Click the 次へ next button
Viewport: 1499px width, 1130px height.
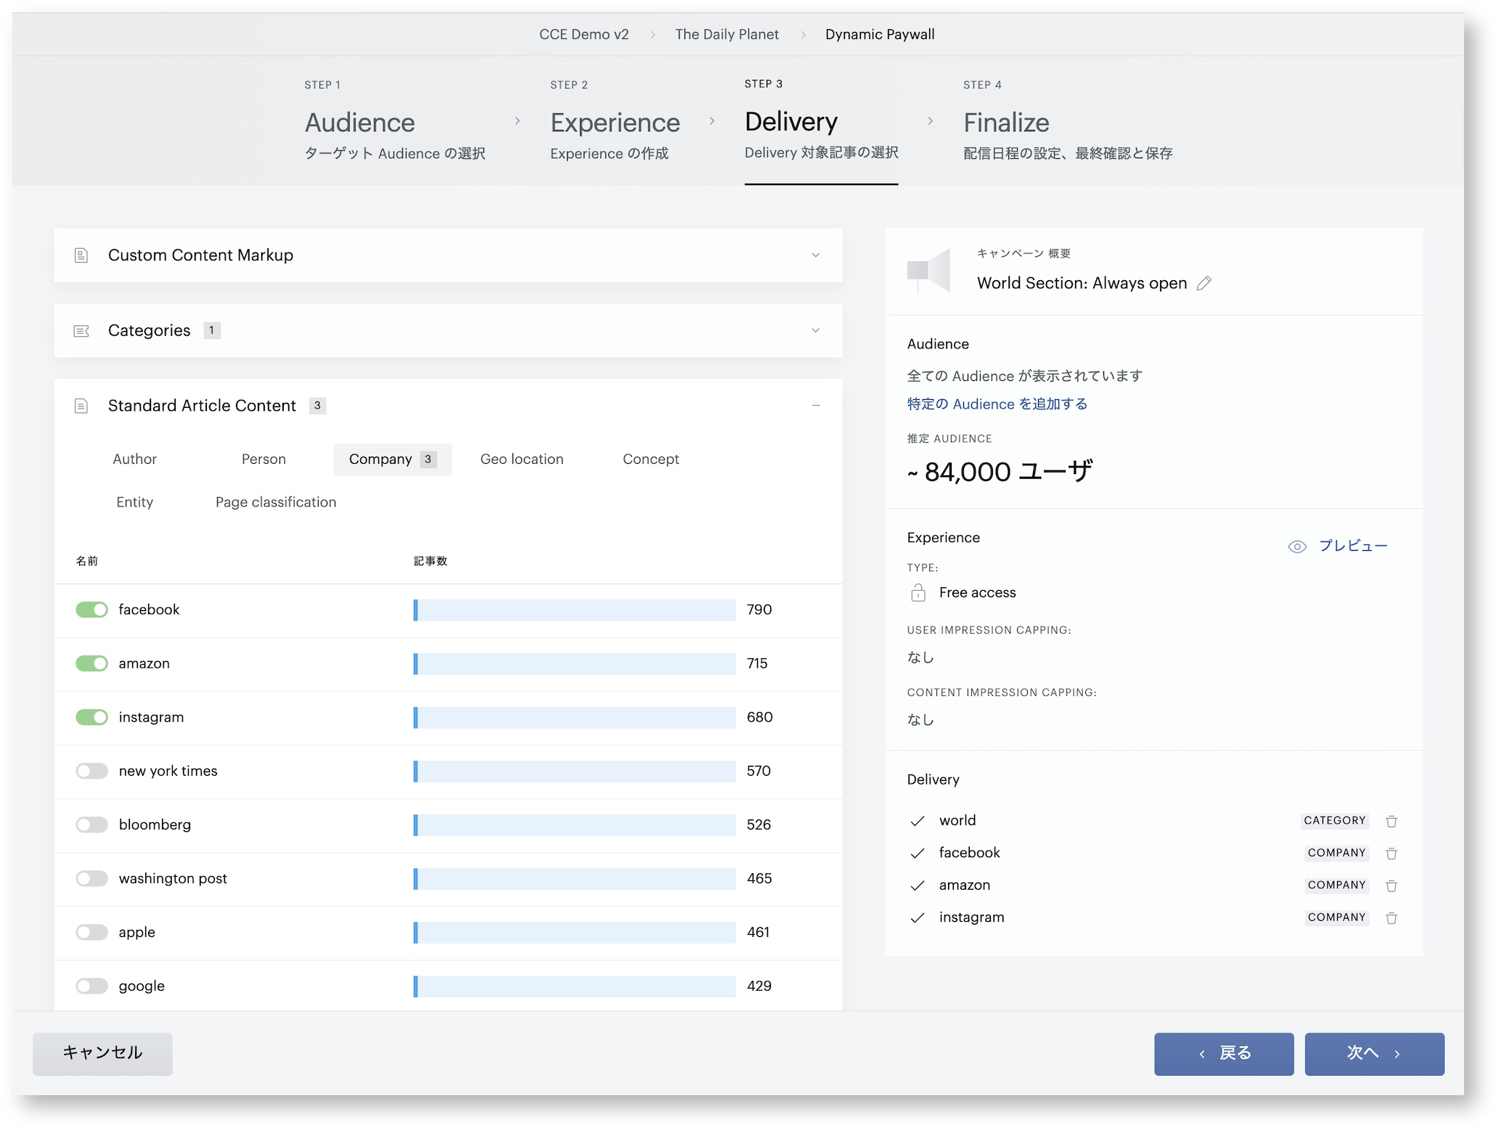click(1373, 1053)
